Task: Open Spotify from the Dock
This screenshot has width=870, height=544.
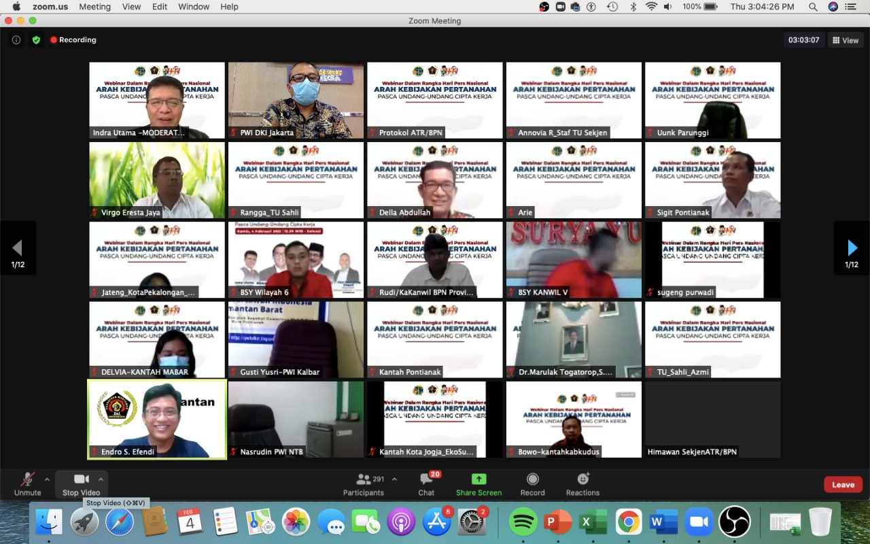Action: pos(523,522)
